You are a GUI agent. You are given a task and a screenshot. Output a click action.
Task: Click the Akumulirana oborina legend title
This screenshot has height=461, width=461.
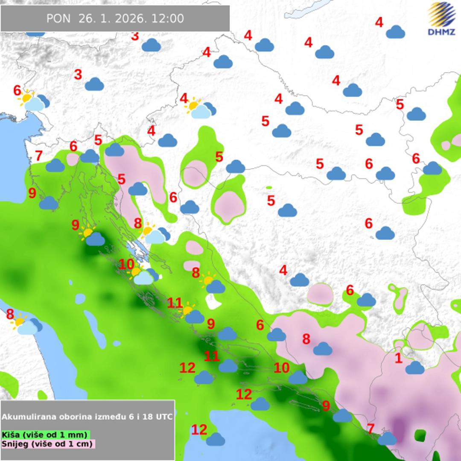tap(88, 417)
